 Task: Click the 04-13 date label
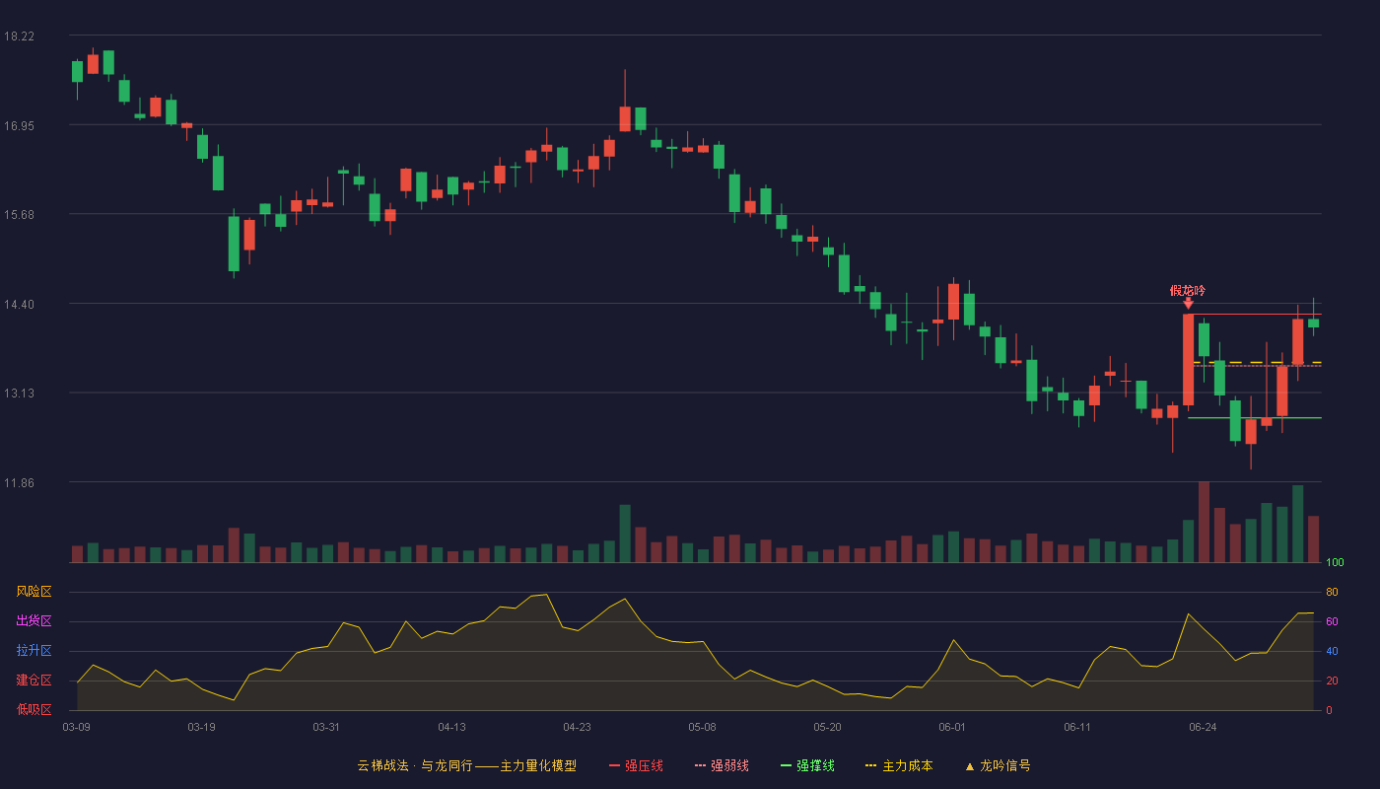(x=451, y=727)
